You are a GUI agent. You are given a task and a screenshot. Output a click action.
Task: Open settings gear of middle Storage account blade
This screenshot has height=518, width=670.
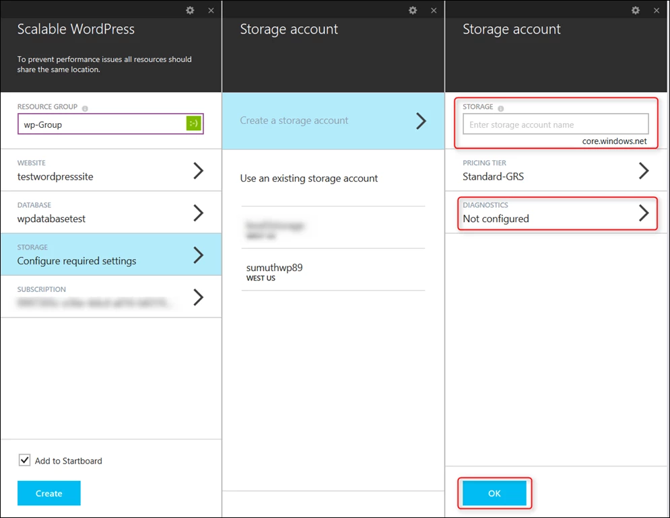click(x=413, y=10)
